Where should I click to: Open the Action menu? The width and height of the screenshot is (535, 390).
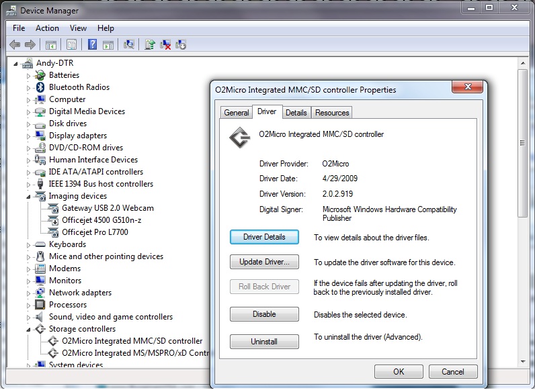[47, 28]
